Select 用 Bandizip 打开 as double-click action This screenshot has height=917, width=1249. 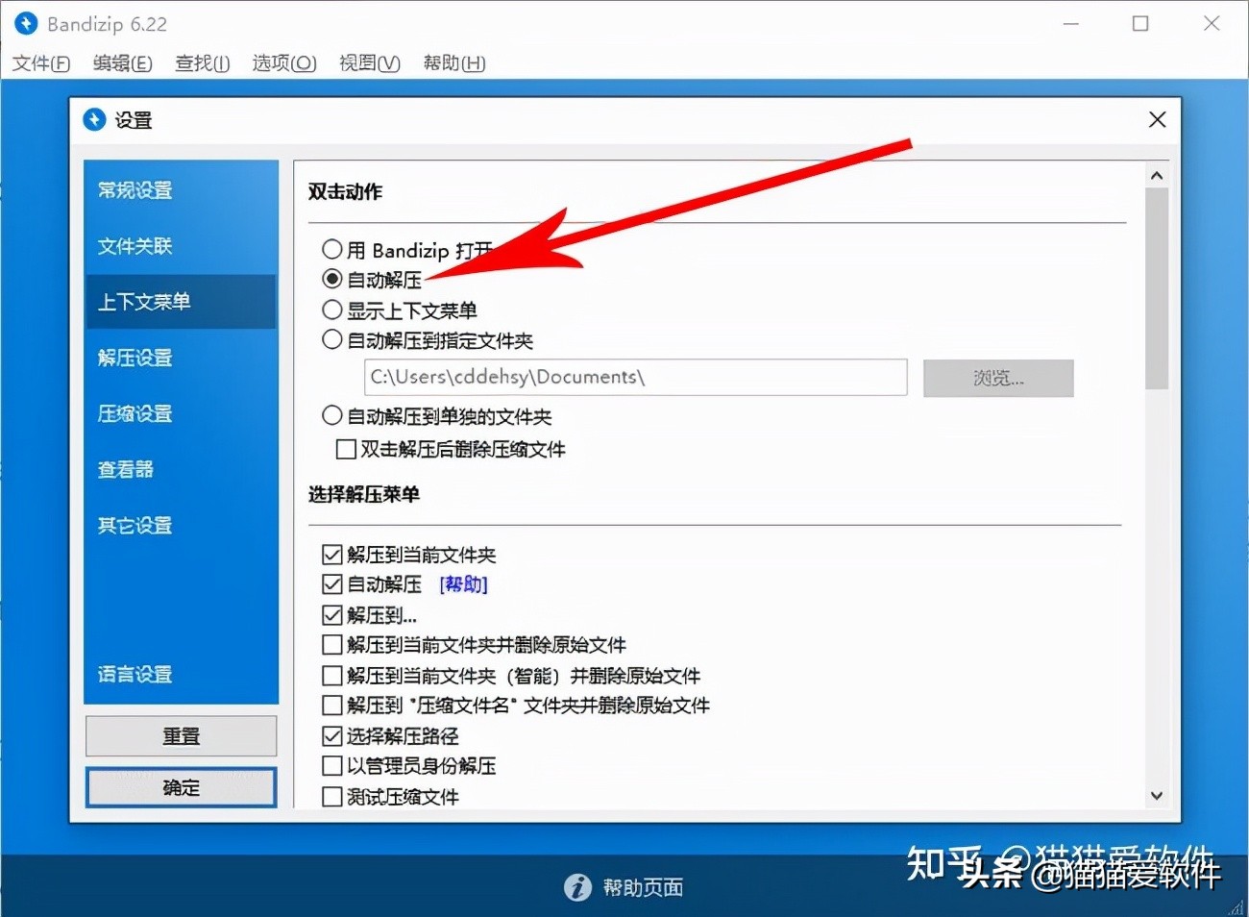(x=331, y=249)
